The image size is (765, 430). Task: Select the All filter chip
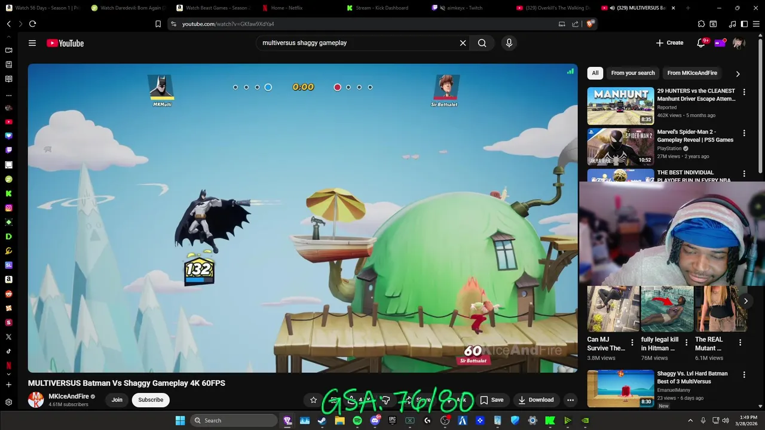595,73
